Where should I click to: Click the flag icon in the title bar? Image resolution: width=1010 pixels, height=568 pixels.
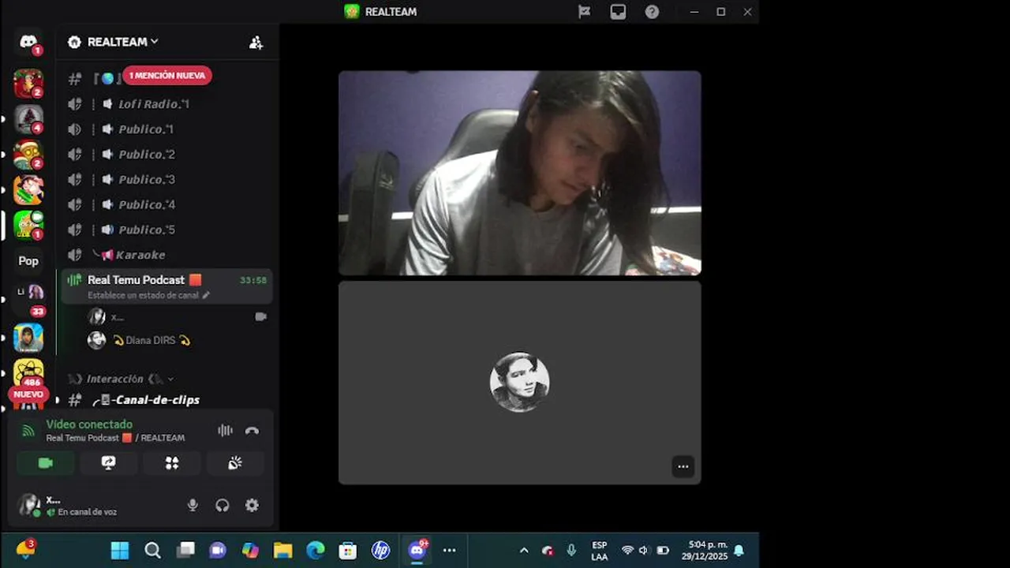584,12
